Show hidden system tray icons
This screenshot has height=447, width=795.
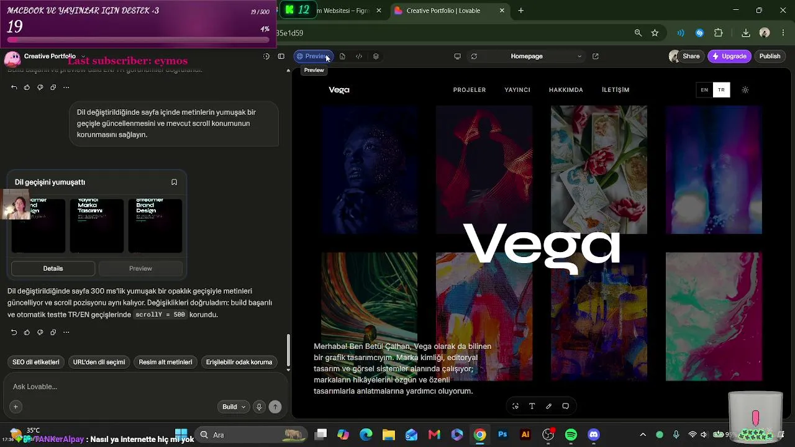pyautogui.click(x=643, y=435)
